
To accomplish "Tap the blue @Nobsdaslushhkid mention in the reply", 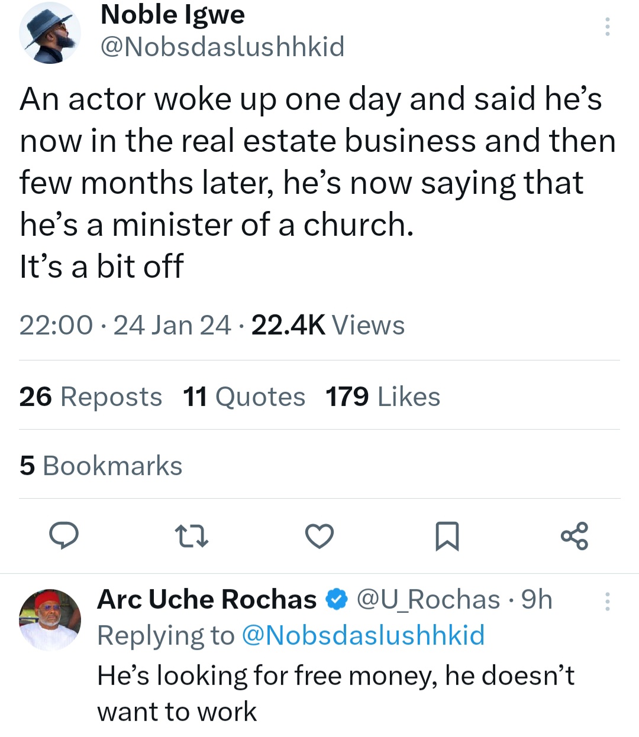I will point(363,635).
